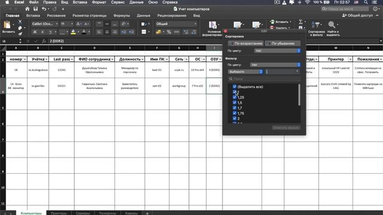
Task: Decrease font size with the small A
Action: tap(86, 24)
